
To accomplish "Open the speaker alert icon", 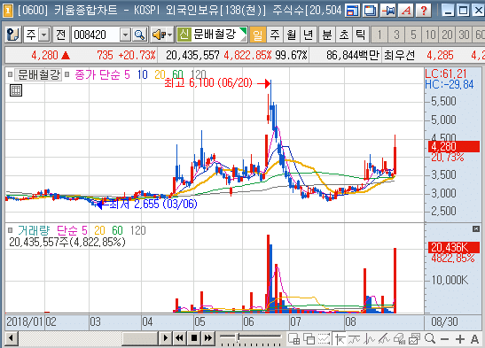I will coord(158,35).
